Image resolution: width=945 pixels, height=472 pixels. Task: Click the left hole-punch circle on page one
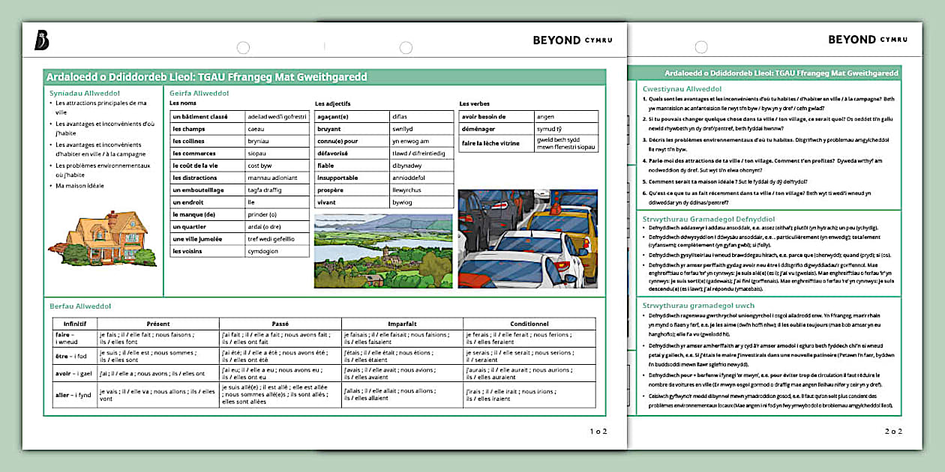pos(243,48)
